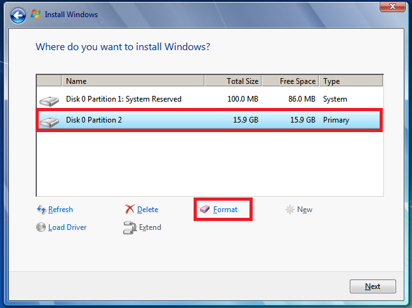The width and height of the screenshot is (412, 308).
Task: Click the disc Load Driver icon
Action: [41, 227]
